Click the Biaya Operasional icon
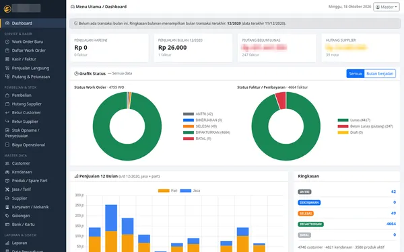The height and width of the screenshot is (252, 404). coord(7,144)
